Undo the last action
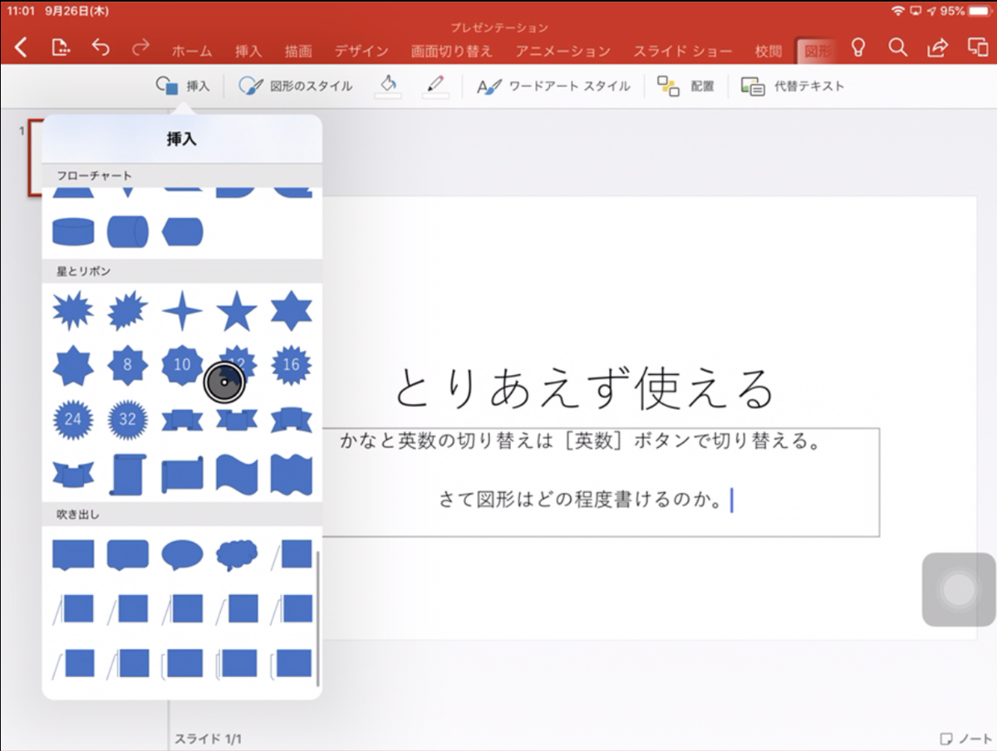The height and width of the screenshot is (751, 997). pos(101,48)
